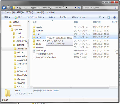
Task: Click the magnifier search icon
Action: tap(116, 7)
